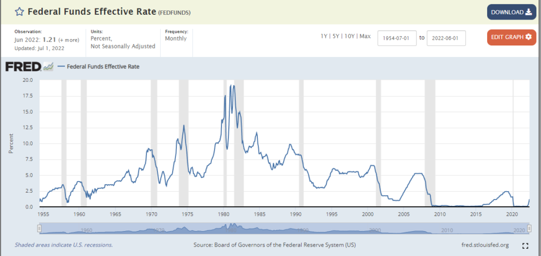This screenshot has width=541, height=256.
Task: Click the fullscreen icon at bottom right
Action: tap(525, 245)
